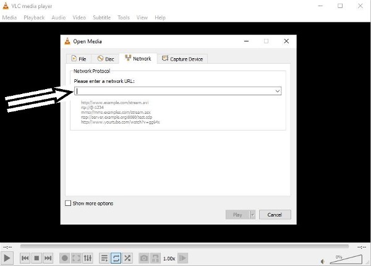Screen dimensions: 371x266
Task: Click the Play button in Open Media
Action: point(237,215)
